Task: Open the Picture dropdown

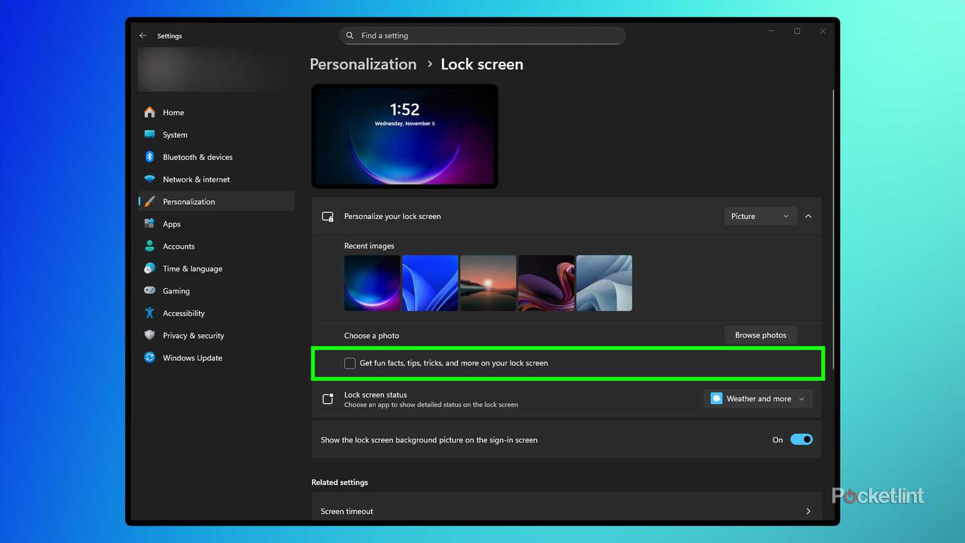Action: click(760, 216)
